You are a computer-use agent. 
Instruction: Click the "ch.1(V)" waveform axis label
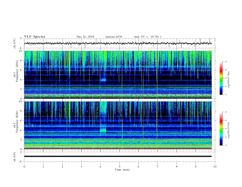coord(15,43)
